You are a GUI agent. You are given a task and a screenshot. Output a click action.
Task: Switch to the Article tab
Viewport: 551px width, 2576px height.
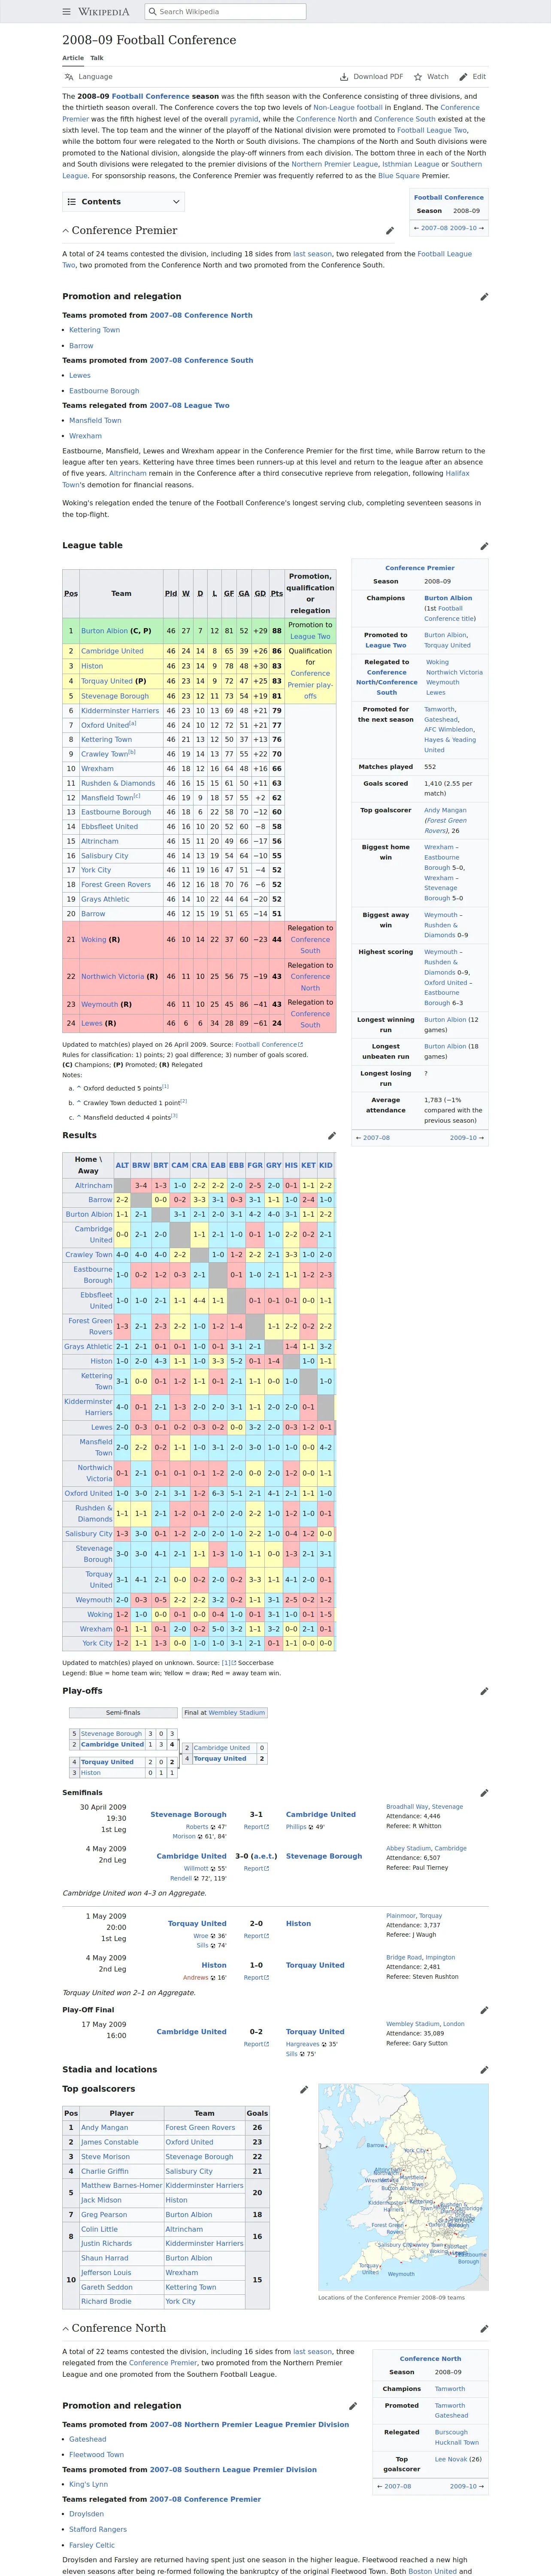pos(73,58)
